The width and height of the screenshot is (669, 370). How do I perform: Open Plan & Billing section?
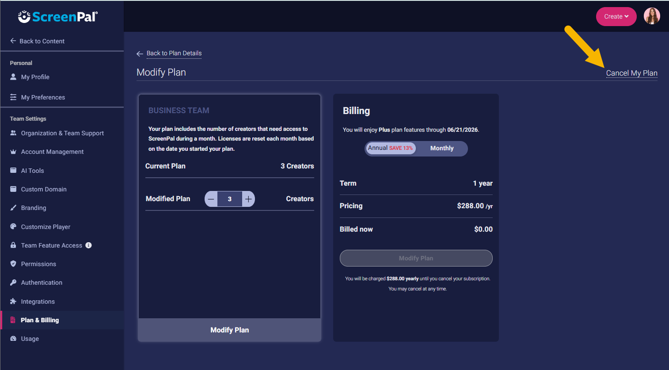(x=40, y=320)
